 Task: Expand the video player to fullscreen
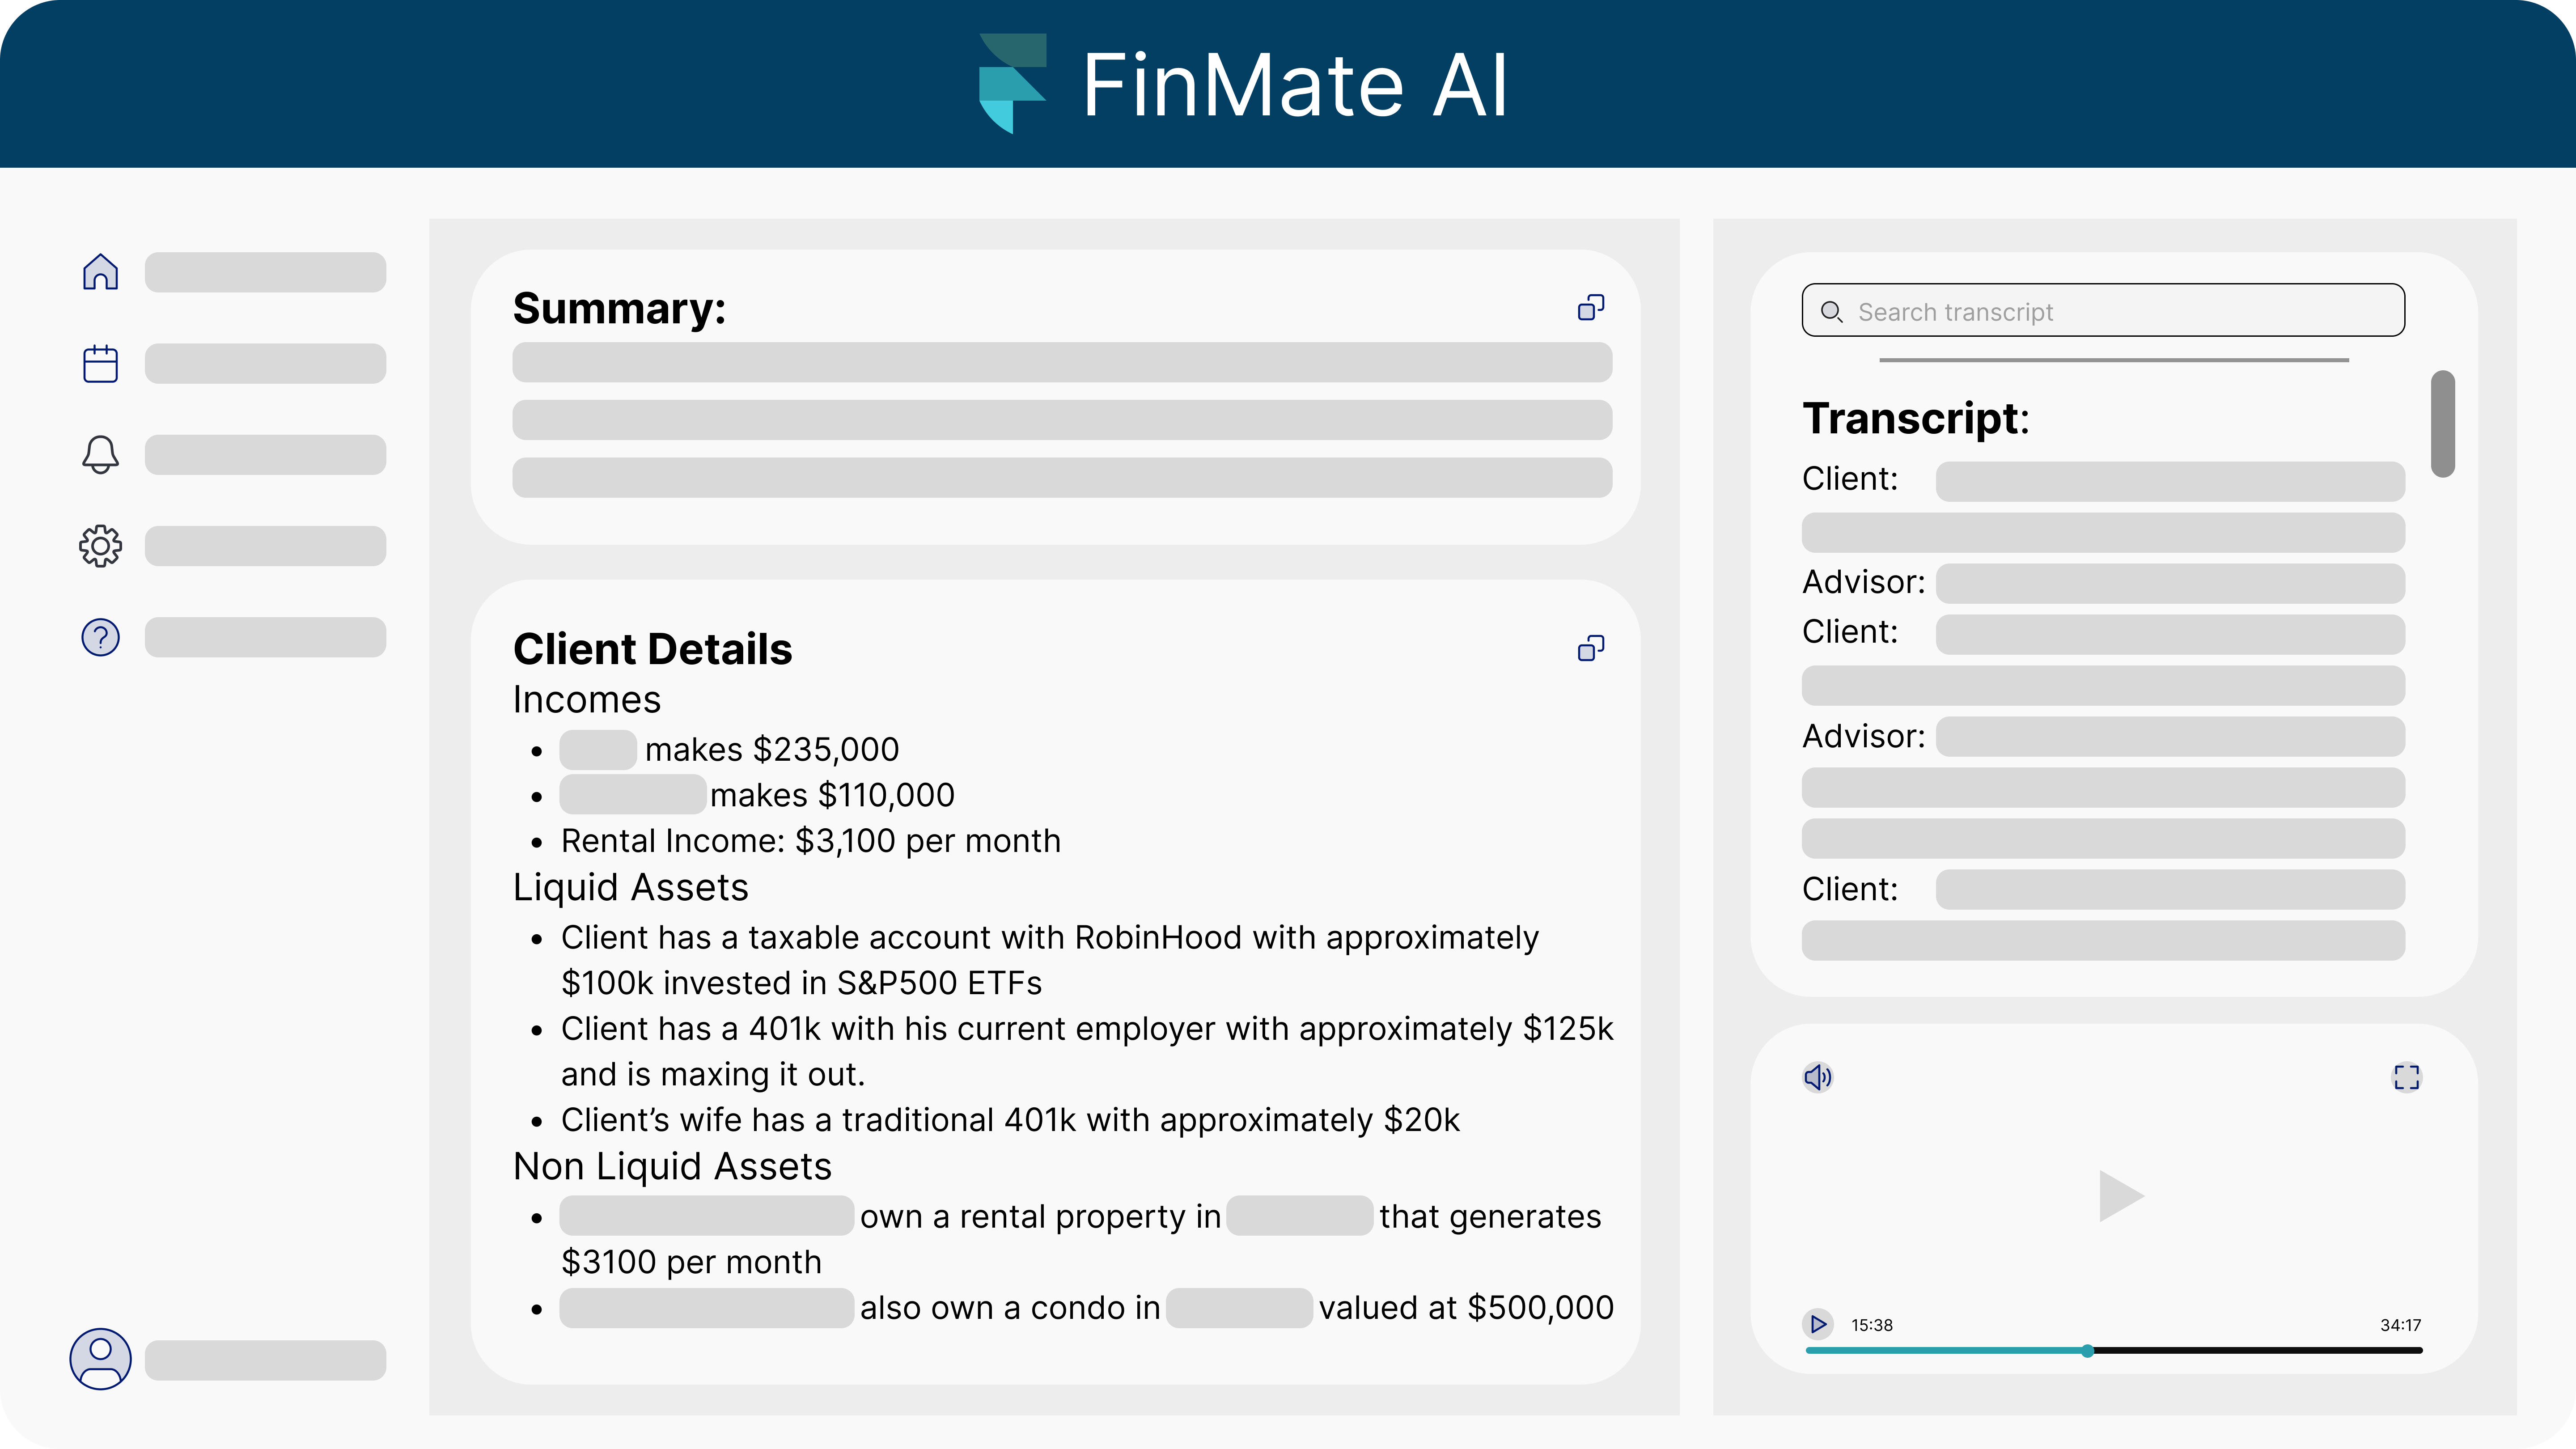click(2407, 1077)
